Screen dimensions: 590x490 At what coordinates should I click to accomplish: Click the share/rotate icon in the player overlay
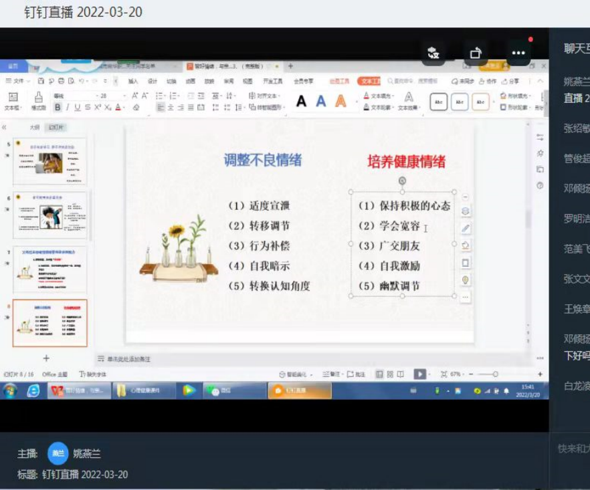tap(476, 53)
